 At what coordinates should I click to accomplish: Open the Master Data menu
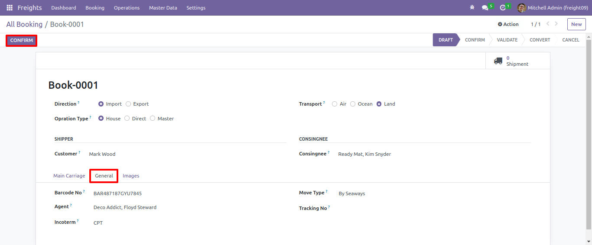coord(163,8)
